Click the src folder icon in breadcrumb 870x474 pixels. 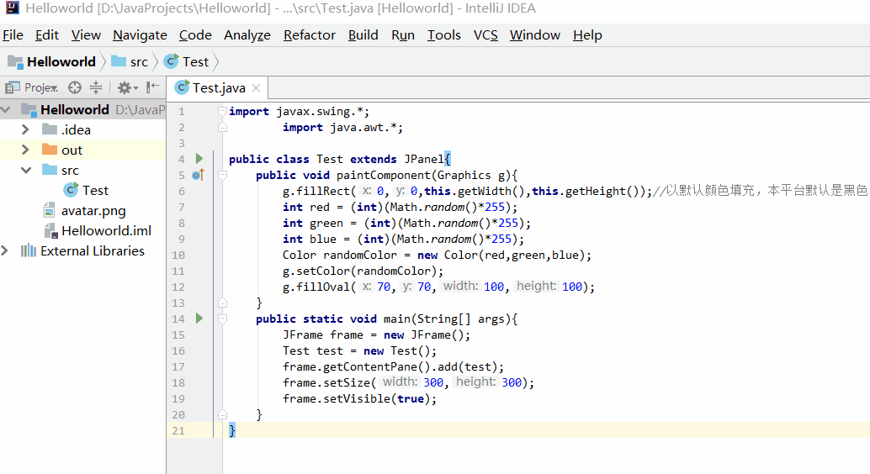tap(119, 61)
